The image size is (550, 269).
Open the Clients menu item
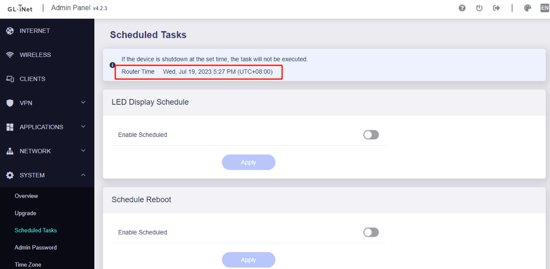click(32, 79)
